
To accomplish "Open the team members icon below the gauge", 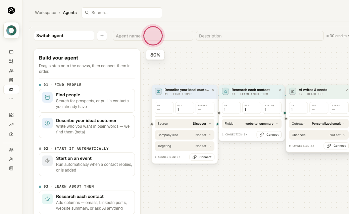I will coord(11,150).
